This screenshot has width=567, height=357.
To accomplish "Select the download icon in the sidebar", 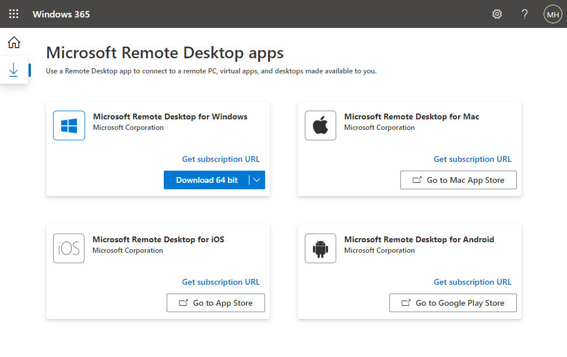I will click(13, 70).
